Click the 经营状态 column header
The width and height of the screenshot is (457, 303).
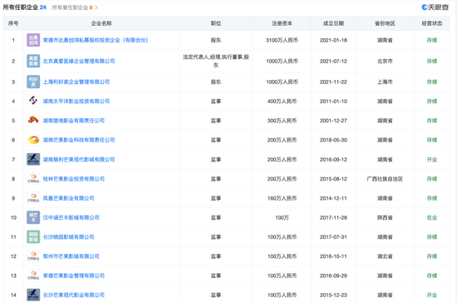pos(432,23)
